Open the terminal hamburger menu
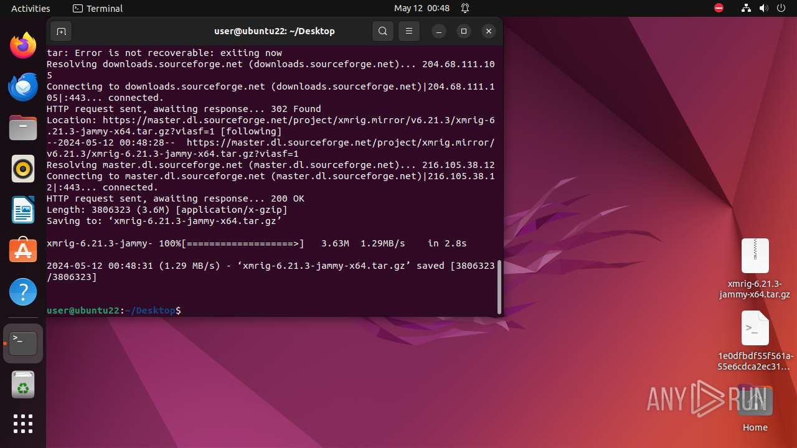The image size is (797, 448). [x=409, y=31]
